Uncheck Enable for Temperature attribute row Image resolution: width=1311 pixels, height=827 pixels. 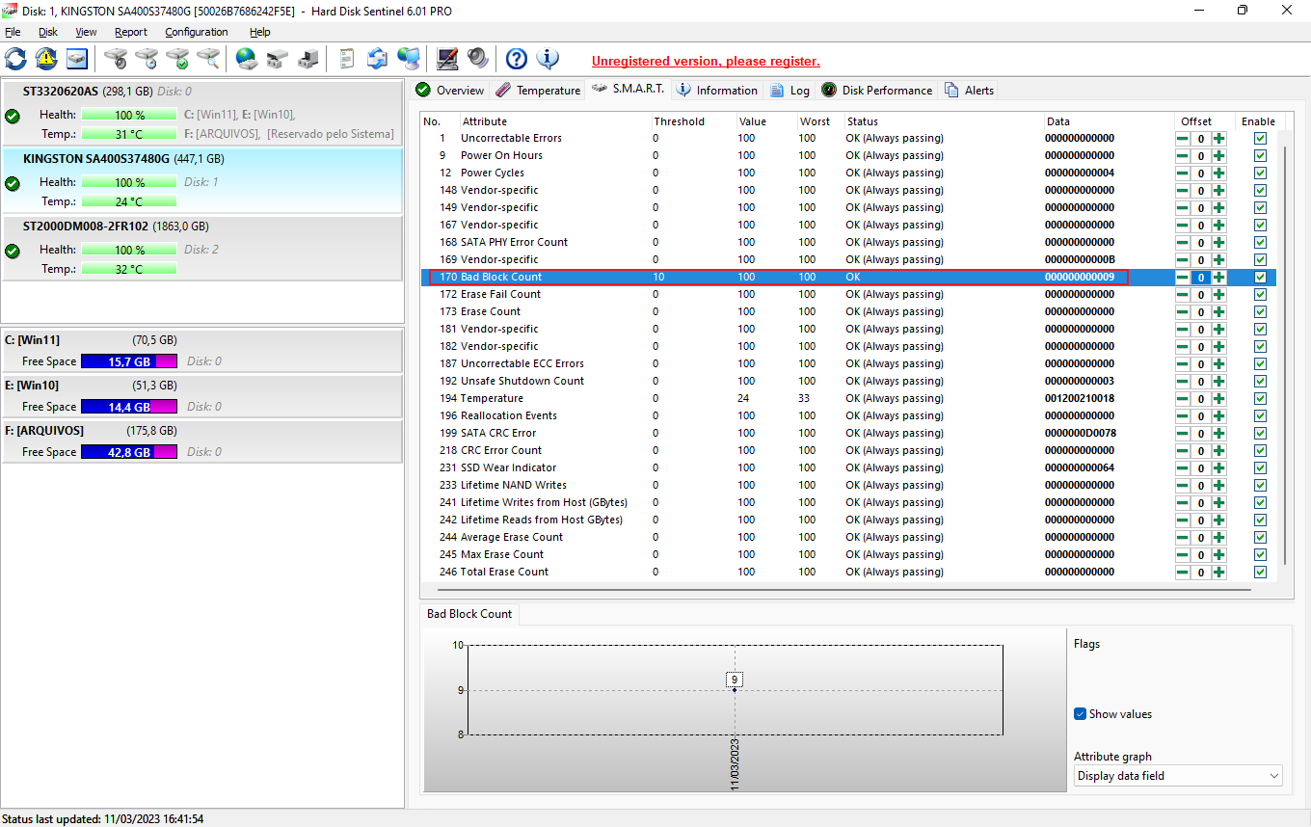(1260, 398)
